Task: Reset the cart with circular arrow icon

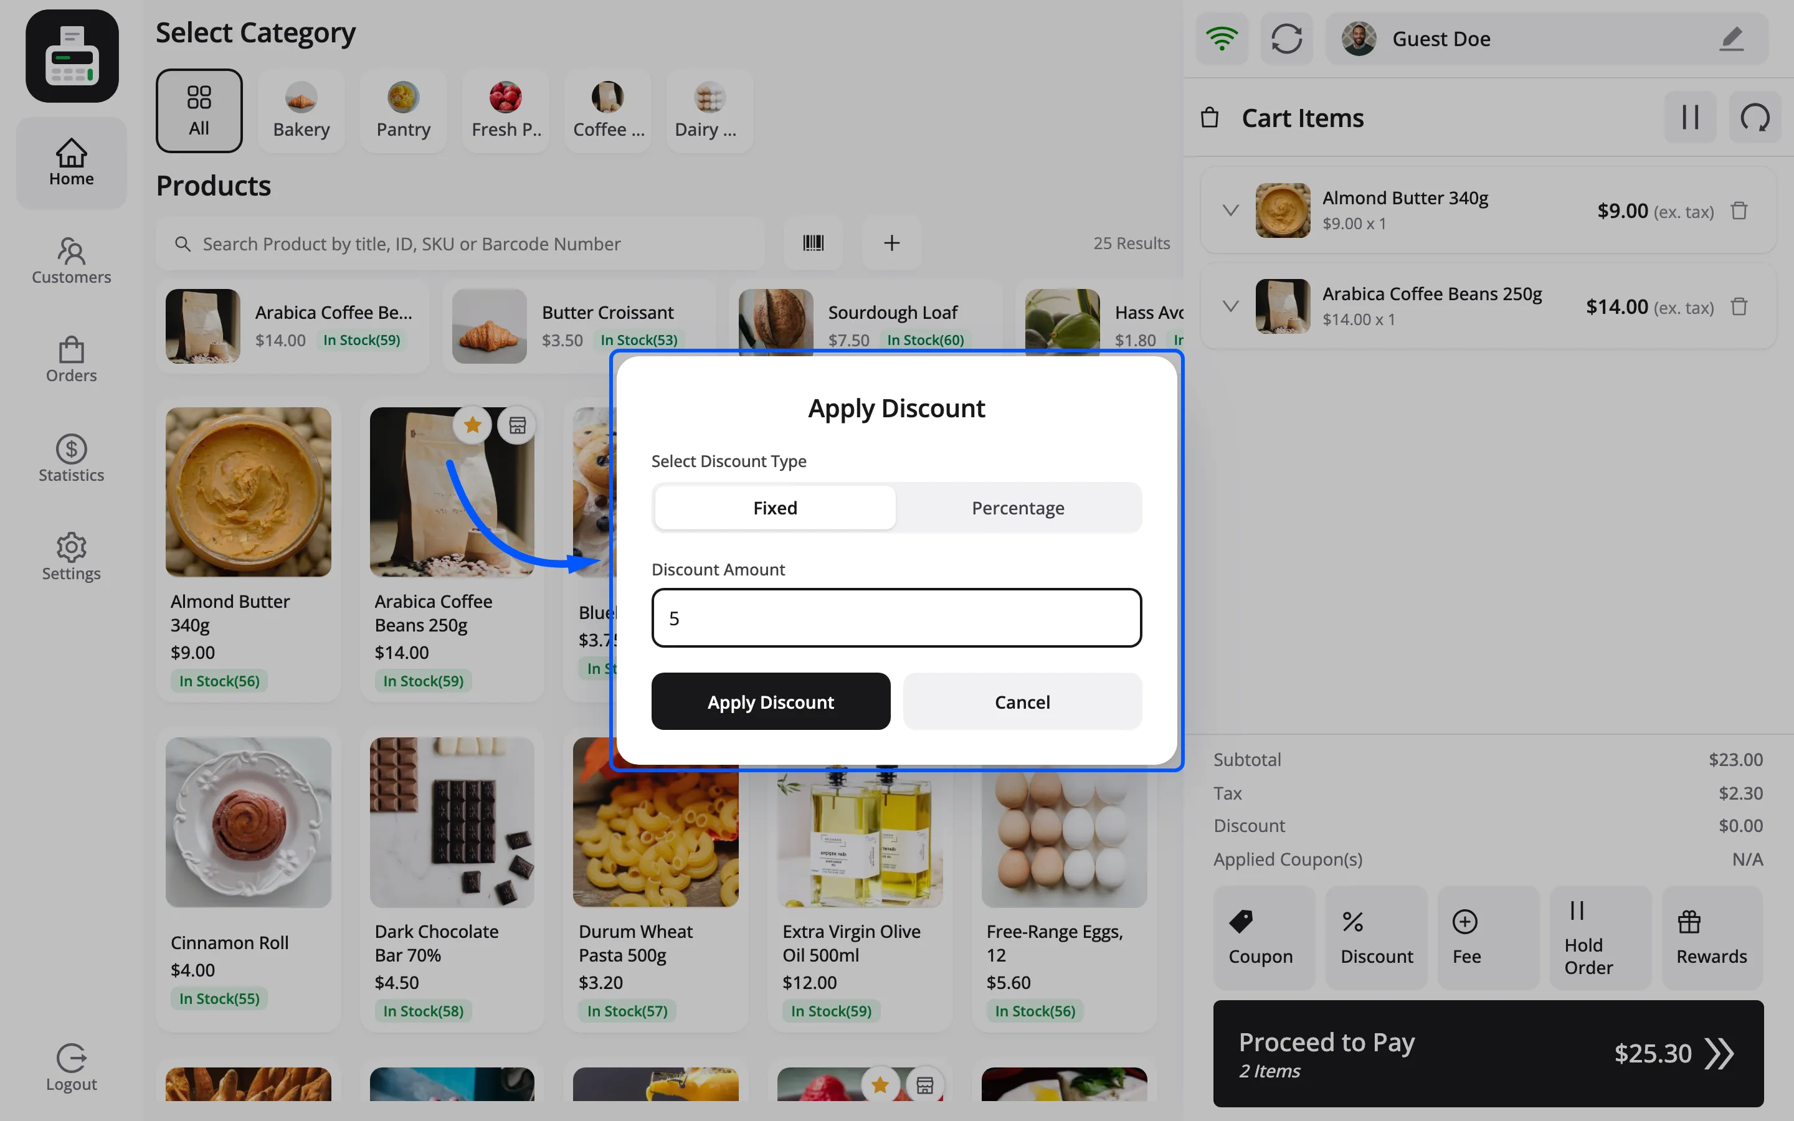Action: 1755,117
